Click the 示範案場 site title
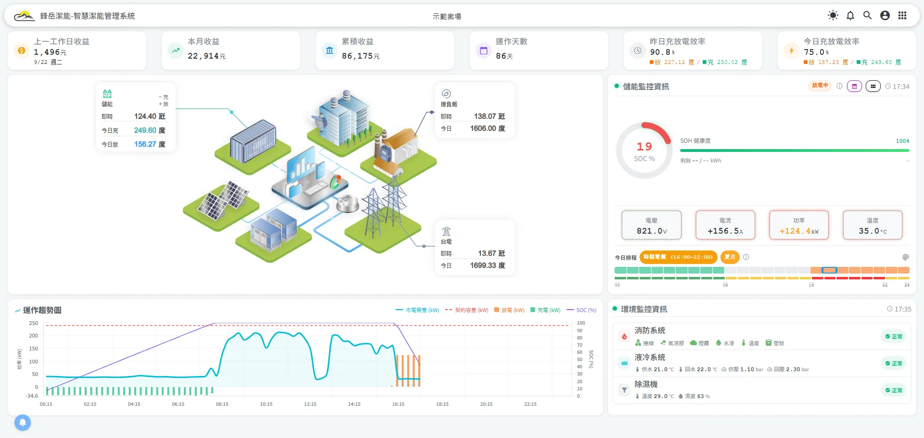This screenshot has width=924, height=438. 447,16
